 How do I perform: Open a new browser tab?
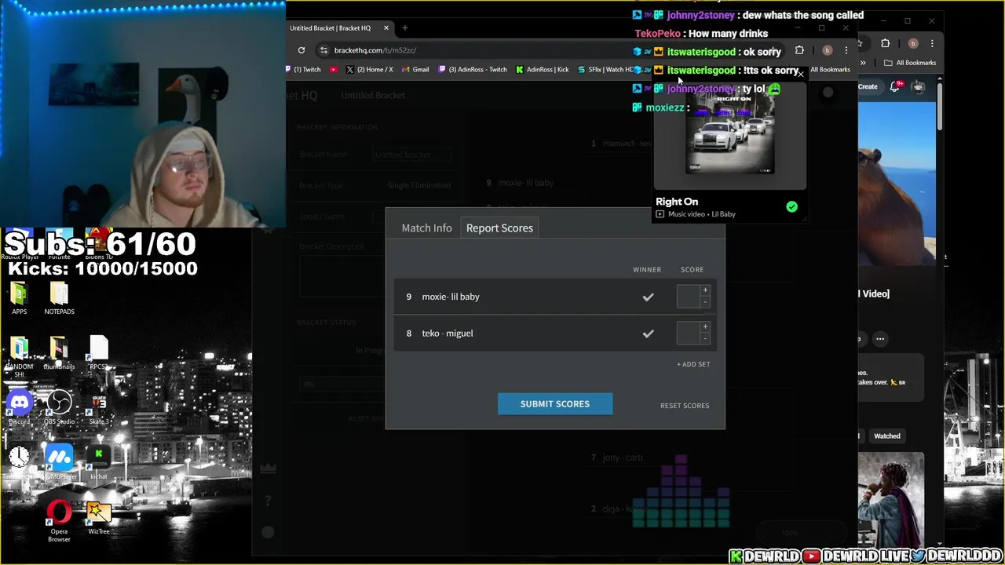point(405,28)
